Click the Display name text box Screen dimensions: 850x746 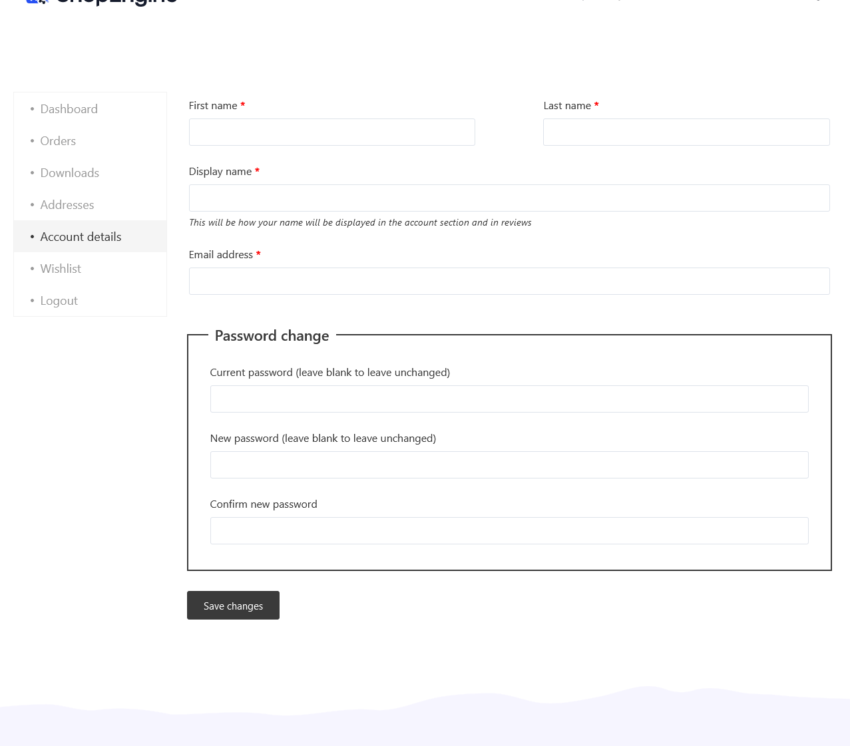[x=509, y=198]
